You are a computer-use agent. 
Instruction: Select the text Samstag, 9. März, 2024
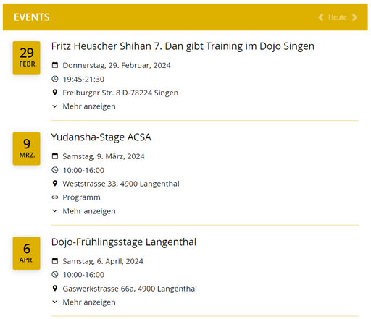[x=104, y=156]
